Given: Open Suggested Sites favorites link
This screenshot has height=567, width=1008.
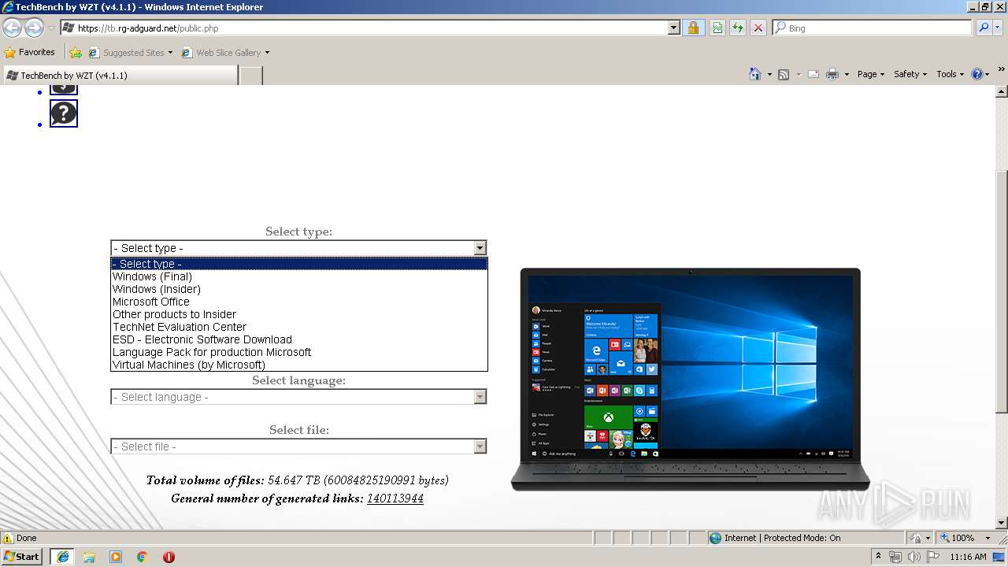Looking at the screenshot, I should [x=130, y=53].
